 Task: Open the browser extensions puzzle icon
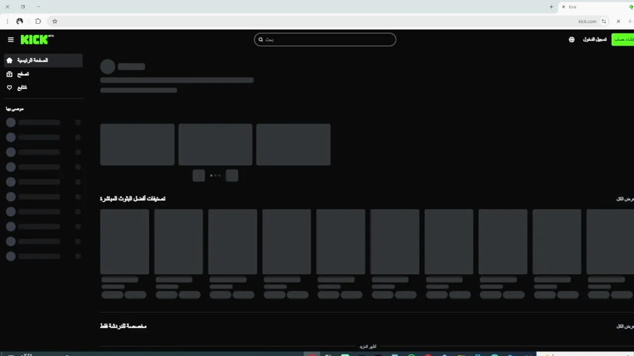(38, 21)
